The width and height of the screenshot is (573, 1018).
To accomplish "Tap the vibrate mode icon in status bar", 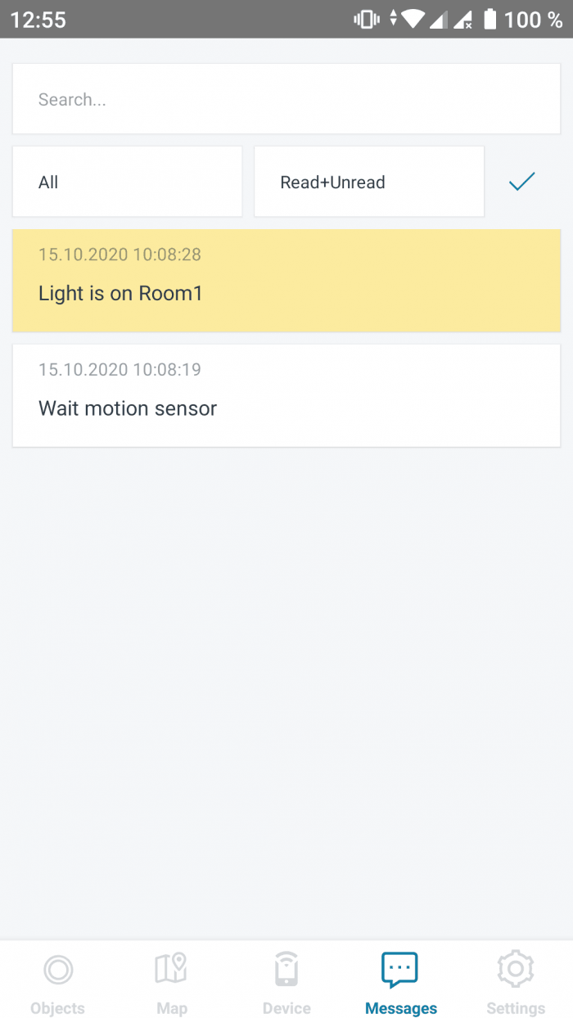I will pyautogui.click(x=365, y=19).
